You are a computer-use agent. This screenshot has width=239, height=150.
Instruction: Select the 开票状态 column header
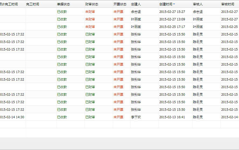click(120, 4)
